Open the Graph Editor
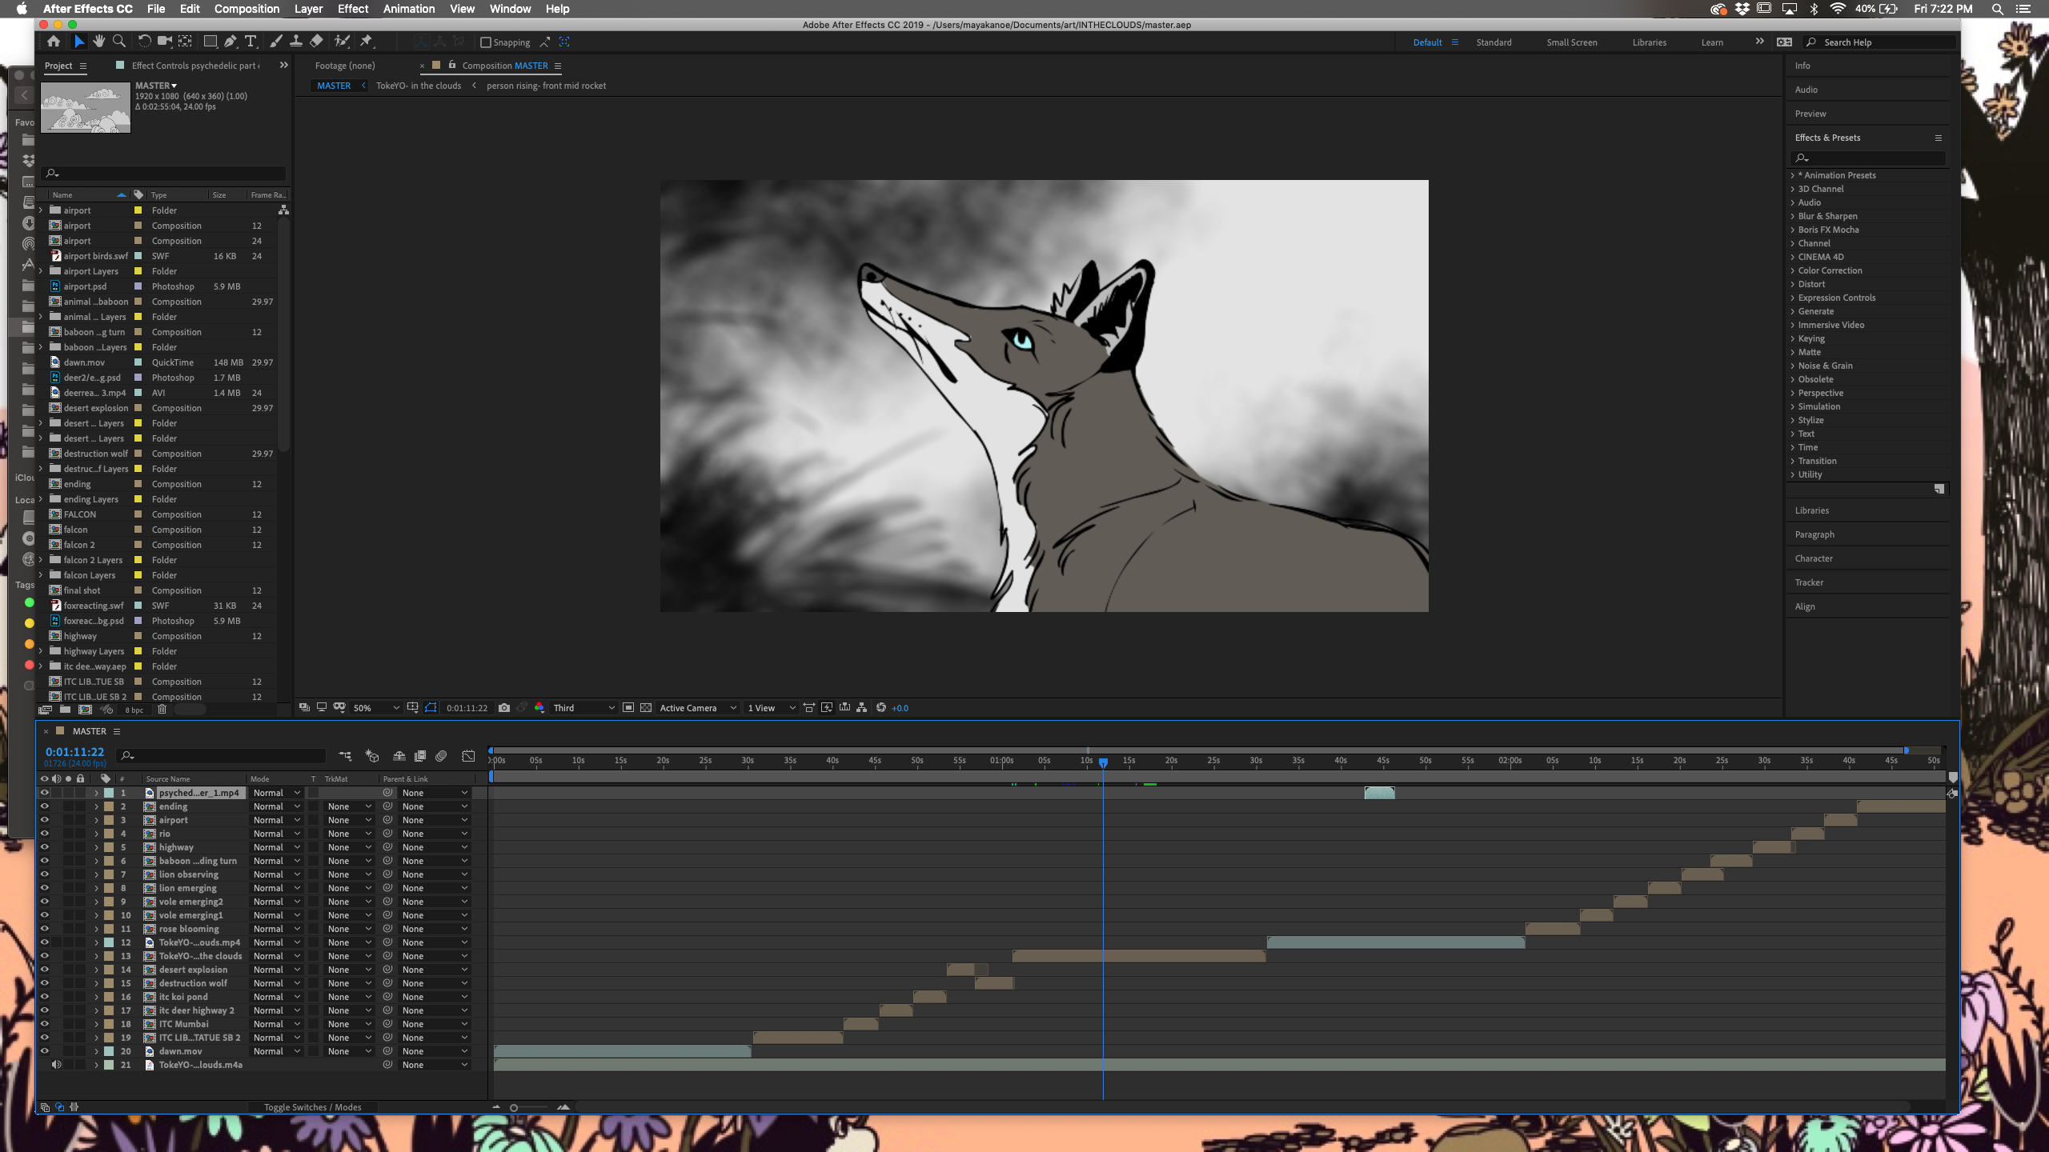The image size is (2049, 1152). coord(468,756)
